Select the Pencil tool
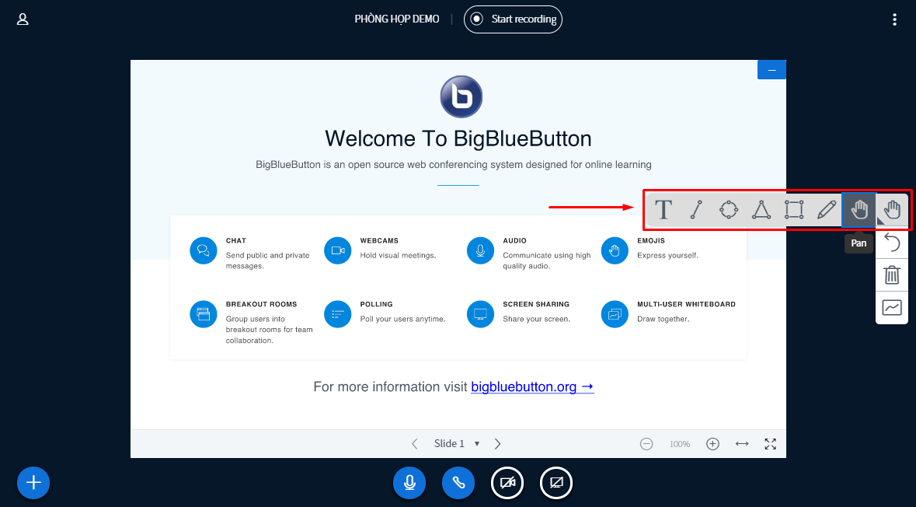Screen dimensions: 916x507 (827, 209)
